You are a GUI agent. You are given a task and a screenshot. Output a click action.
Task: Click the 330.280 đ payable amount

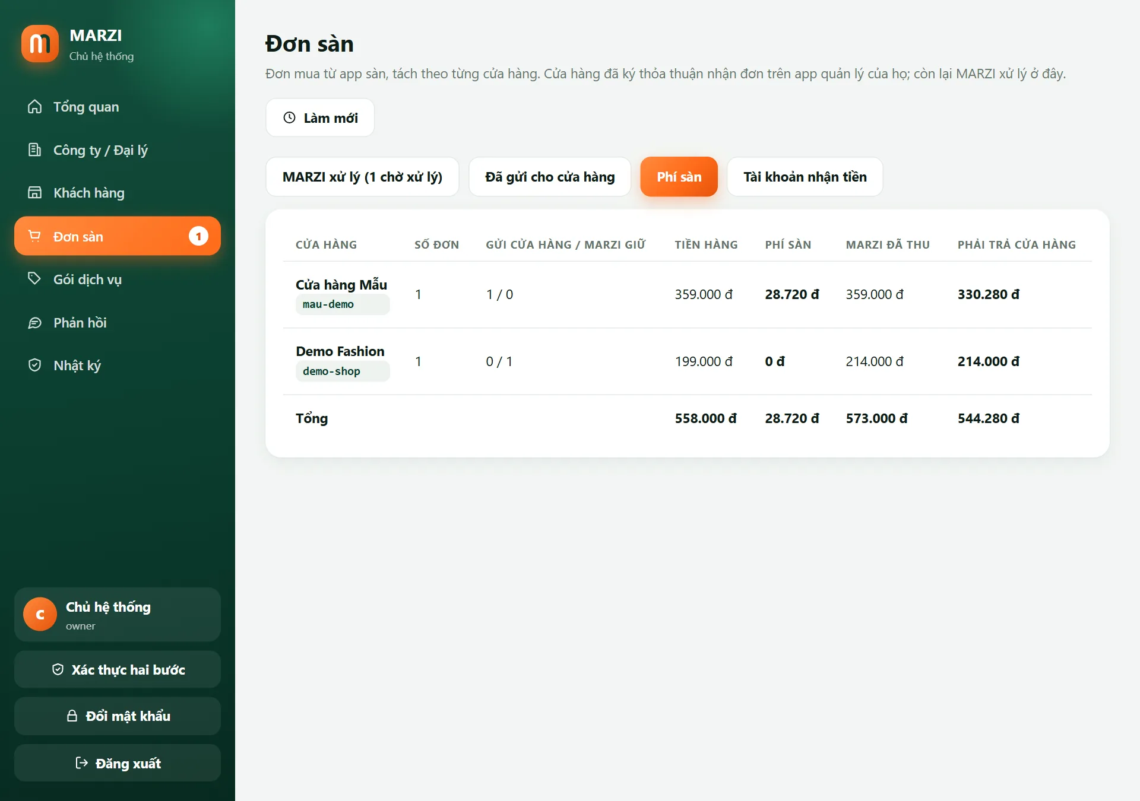click(989, 294)
